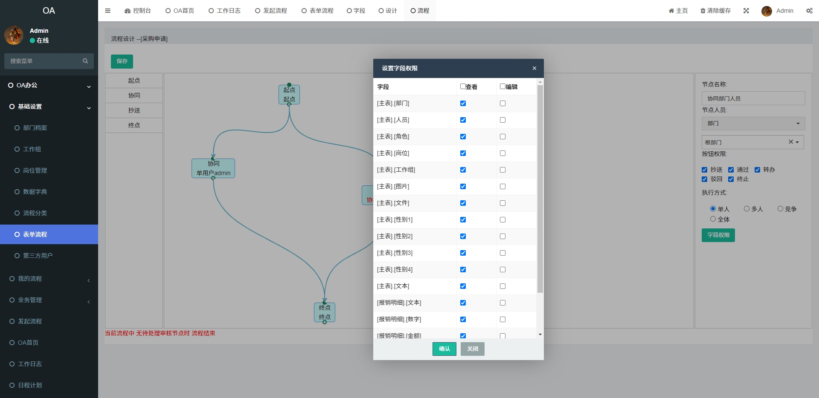Open the settings gears icon at top right
Screen dimensions: 819x398
809,11
